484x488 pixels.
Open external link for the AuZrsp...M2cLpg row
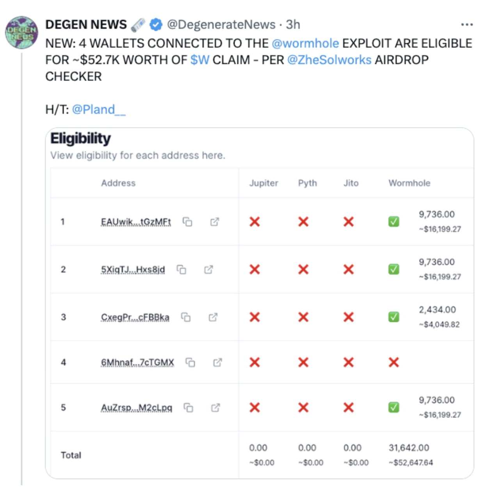click(x=216, y=408)
